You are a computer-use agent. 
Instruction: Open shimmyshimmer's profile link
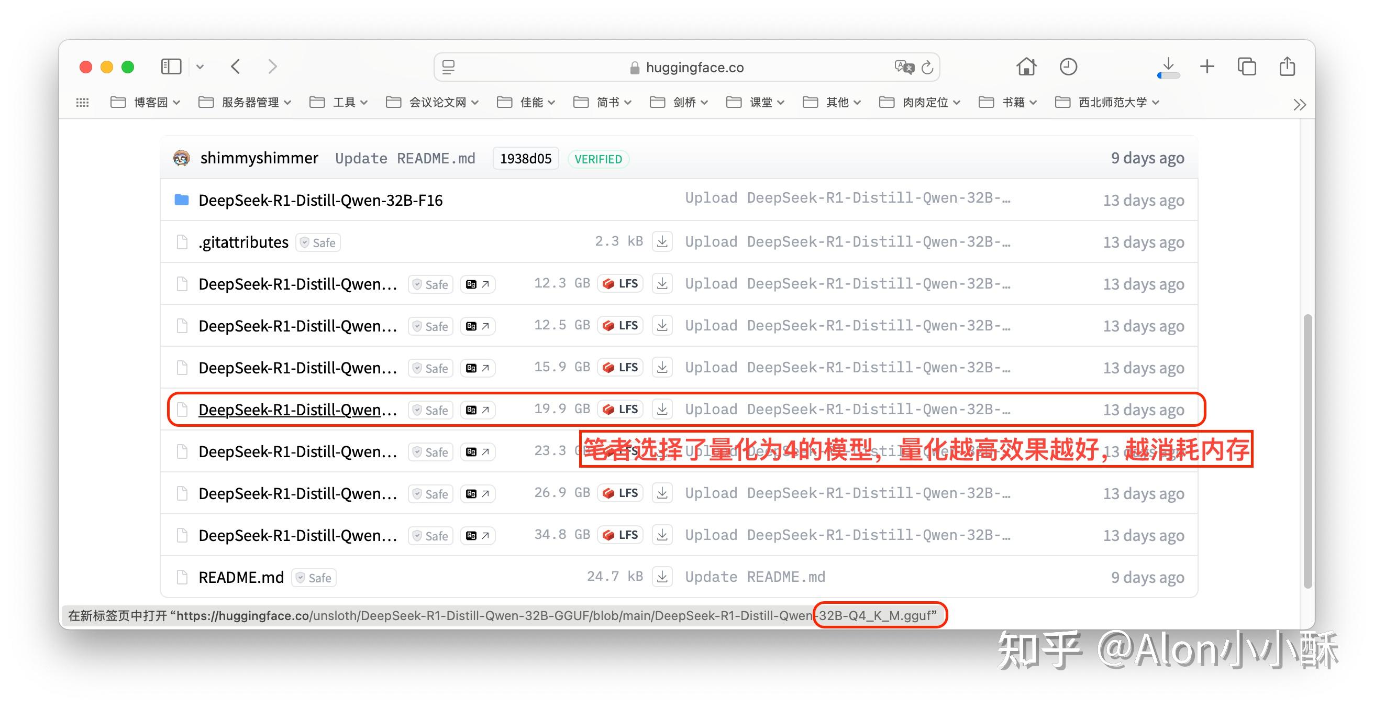coord(259,158)
